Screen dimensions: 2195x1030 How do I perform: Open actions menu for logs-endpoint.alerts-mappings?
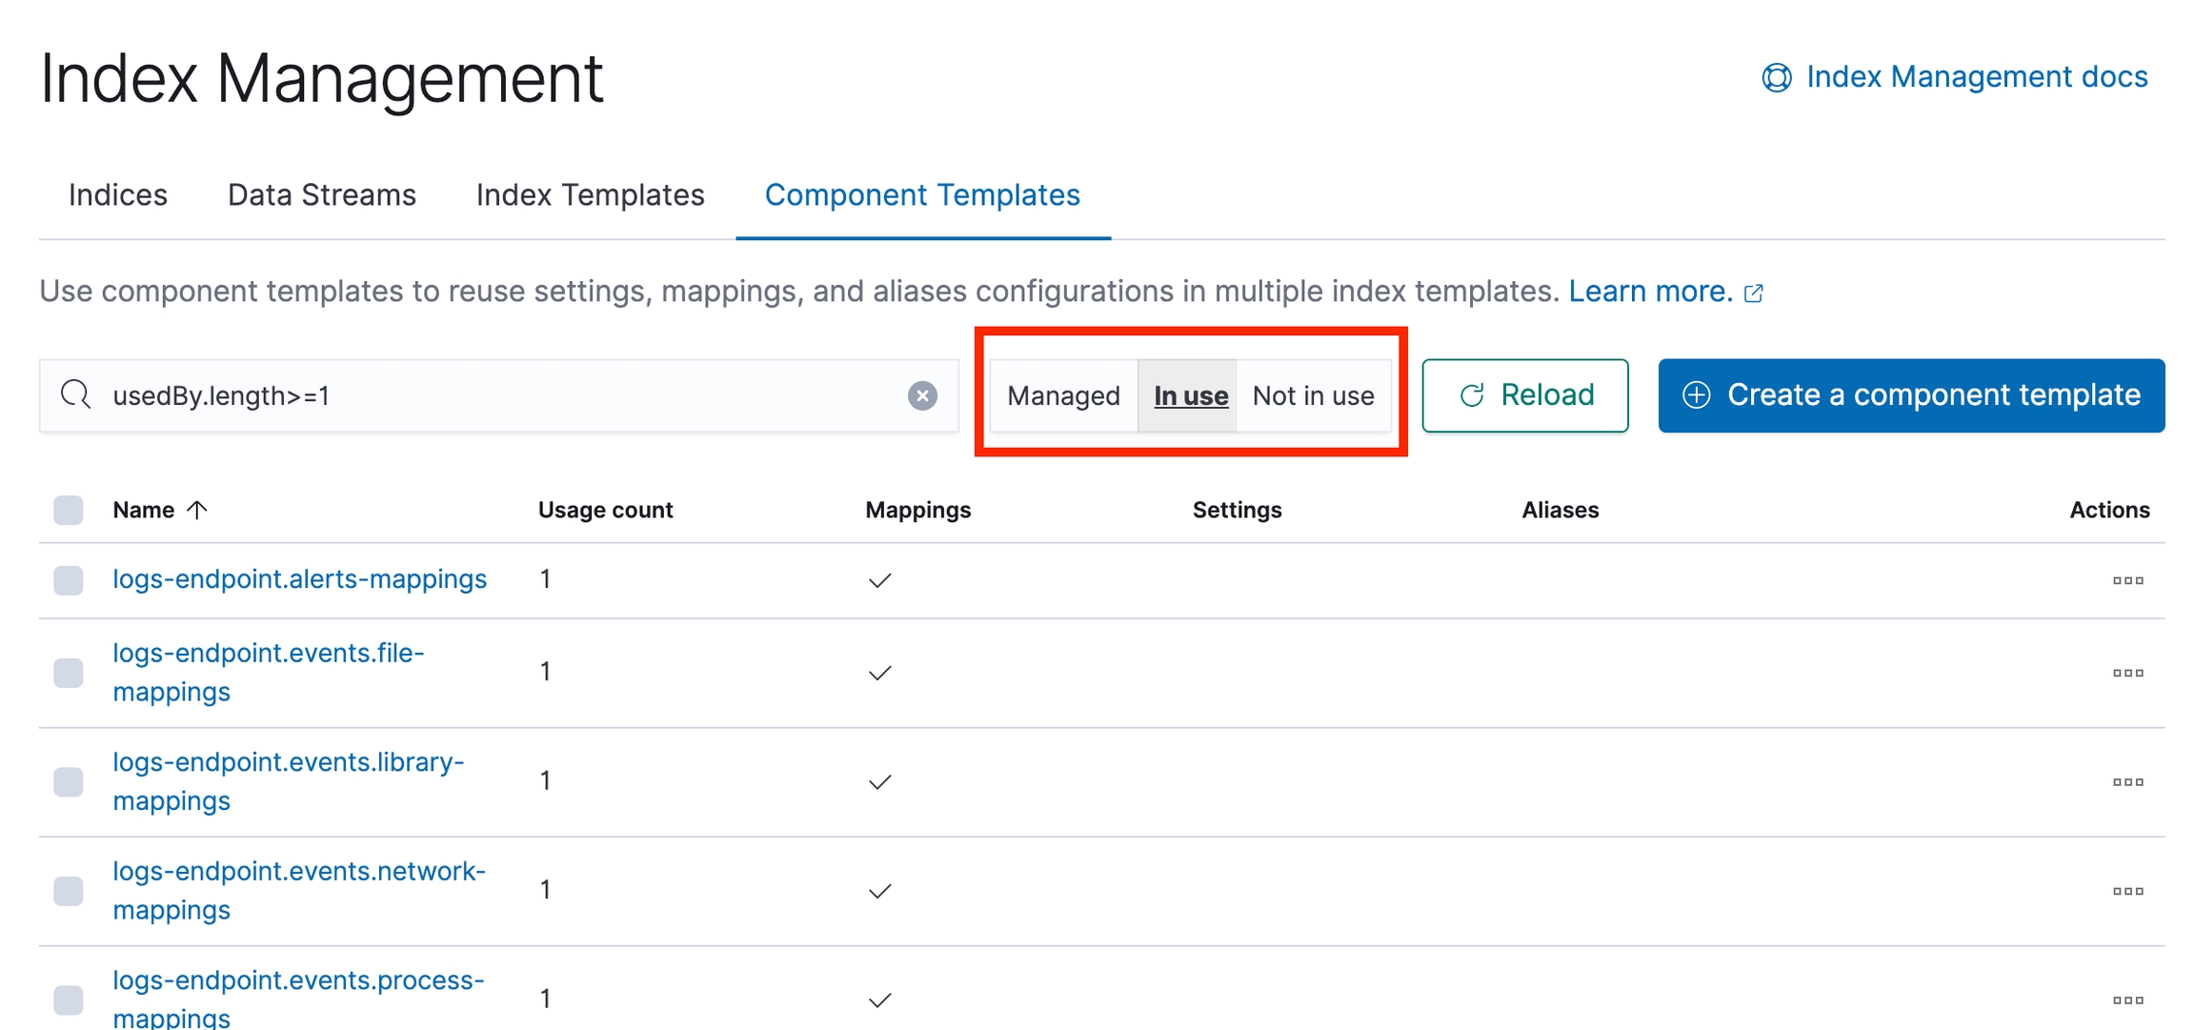tap(2126, 580)
